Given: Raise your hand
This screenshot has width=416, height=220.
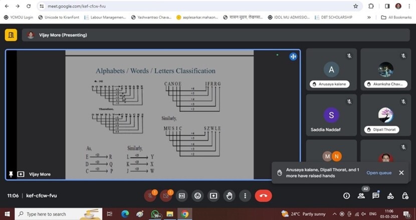Looking at the screenshot, I should (x=229, y=195).
